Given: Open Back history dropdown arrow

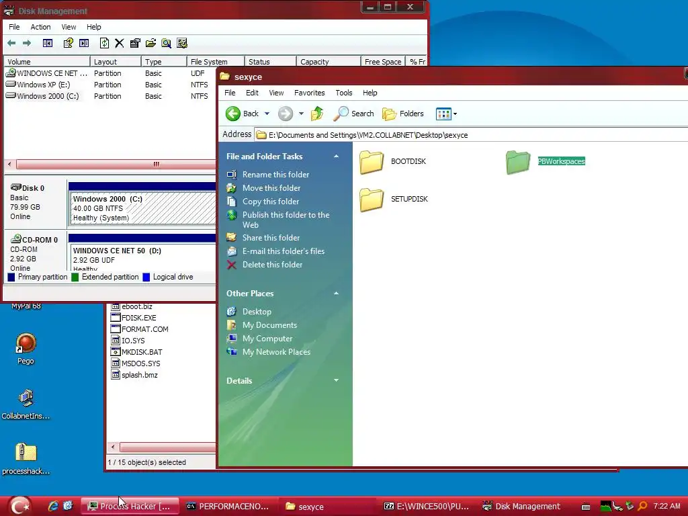Looking at the screenshot, I should 267,114.
